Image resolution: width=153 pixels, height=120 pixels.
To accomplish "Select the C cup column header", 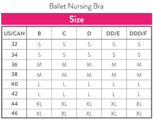I will pos(64,33).
